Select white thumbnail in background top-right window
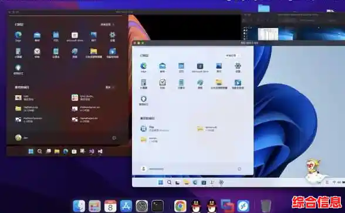The width and height of the screenshot is (345, 213). [268, 34]
